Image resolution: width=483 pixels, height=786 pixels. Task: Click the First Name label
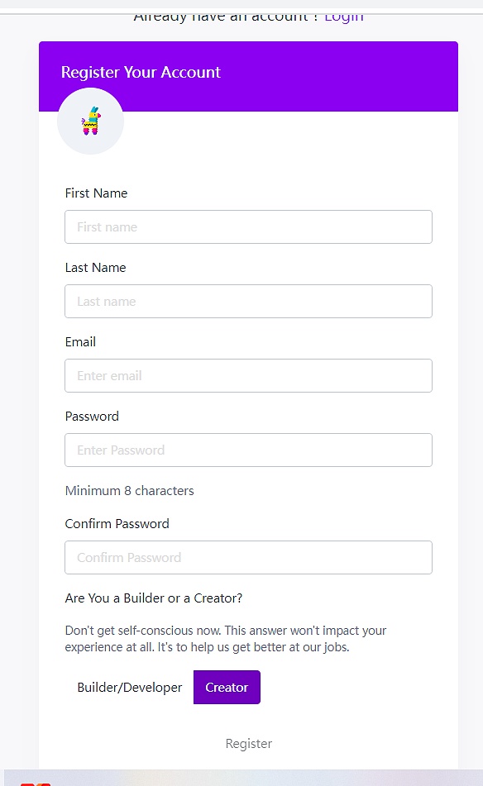(96, 193)
